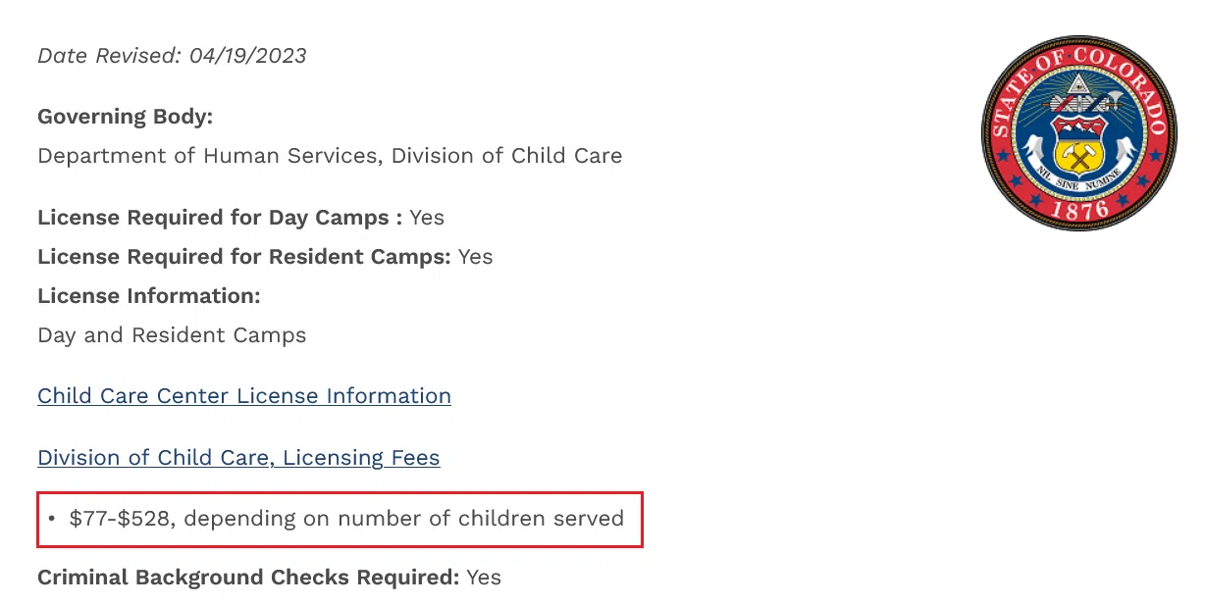Click the bullet point before the fee range
The image size is (1205, 605).
pyautogui.click(x=52, y=519)
